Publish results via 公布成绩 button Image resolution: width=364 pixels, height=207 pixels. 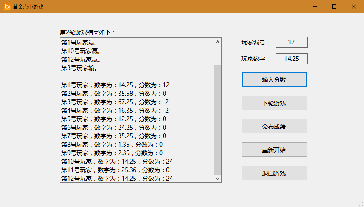(274, 126)
